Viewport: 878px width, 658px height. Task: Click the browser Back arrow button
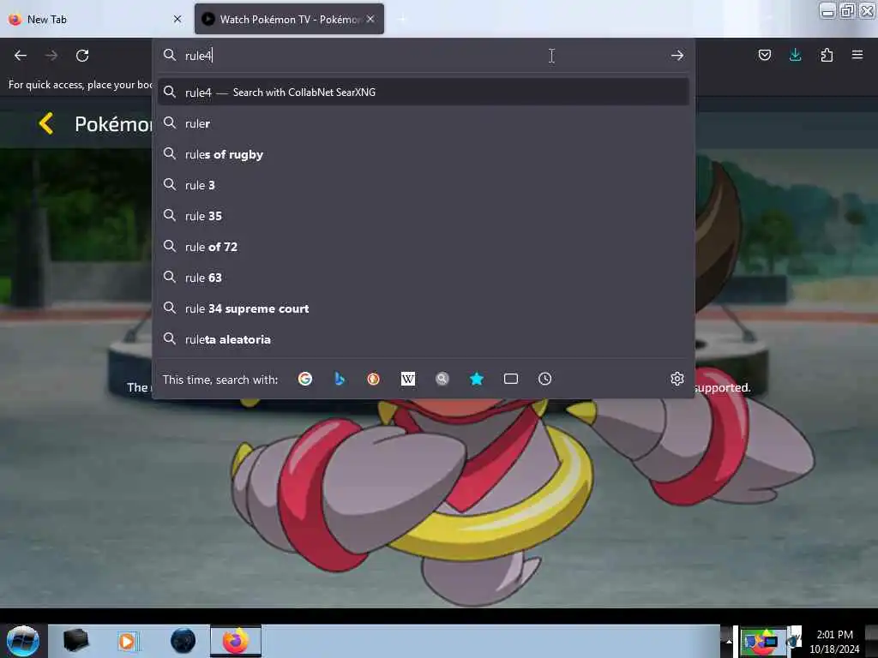pyautogui.click(x=21, y=56)
